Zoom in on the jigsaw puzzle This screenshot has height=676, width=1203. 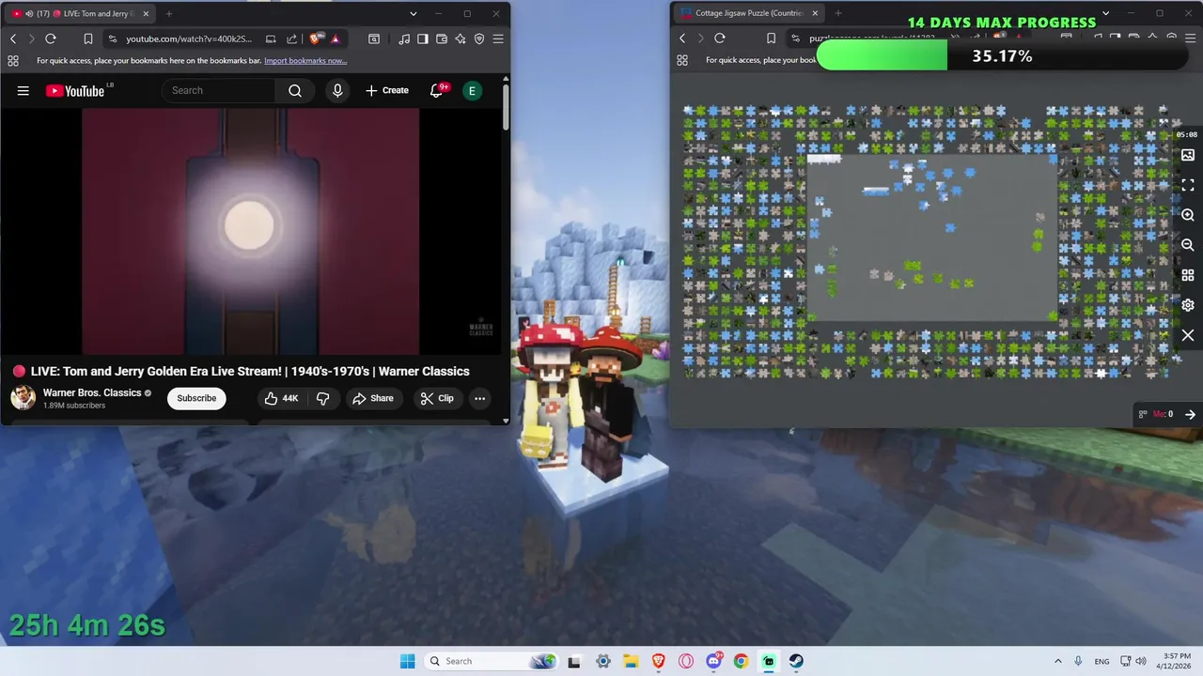(x=1188, y=215)
